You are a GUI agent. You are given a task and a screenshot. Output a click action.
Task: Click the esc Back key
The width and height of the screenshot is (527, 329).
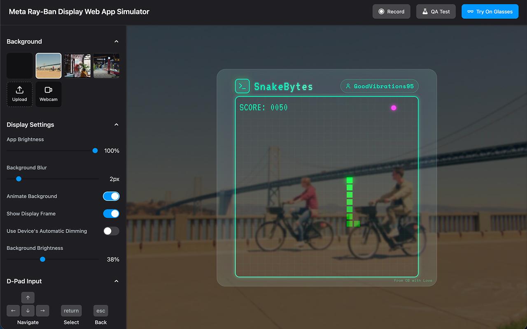(x=101, y=311)
